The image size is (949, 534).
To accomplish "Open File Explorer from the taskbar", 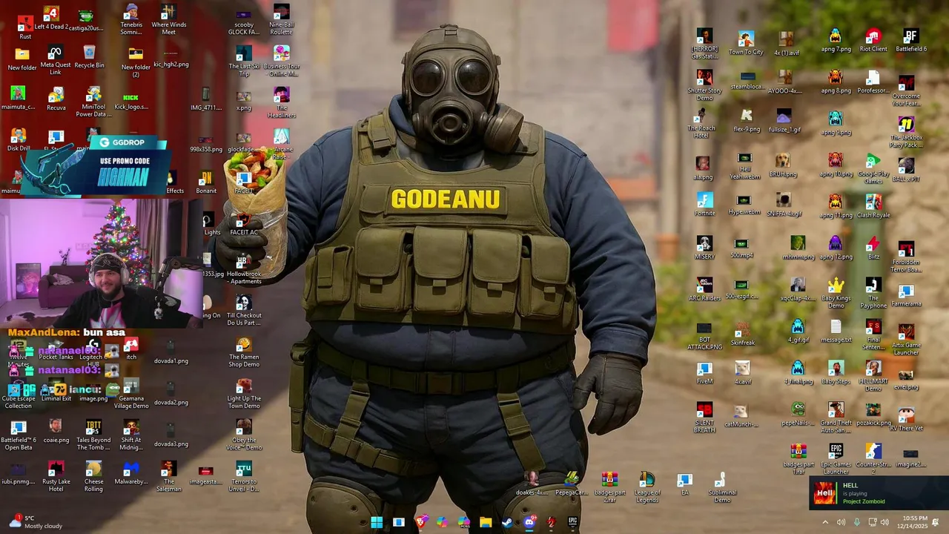I will click(x=486, y=522).
